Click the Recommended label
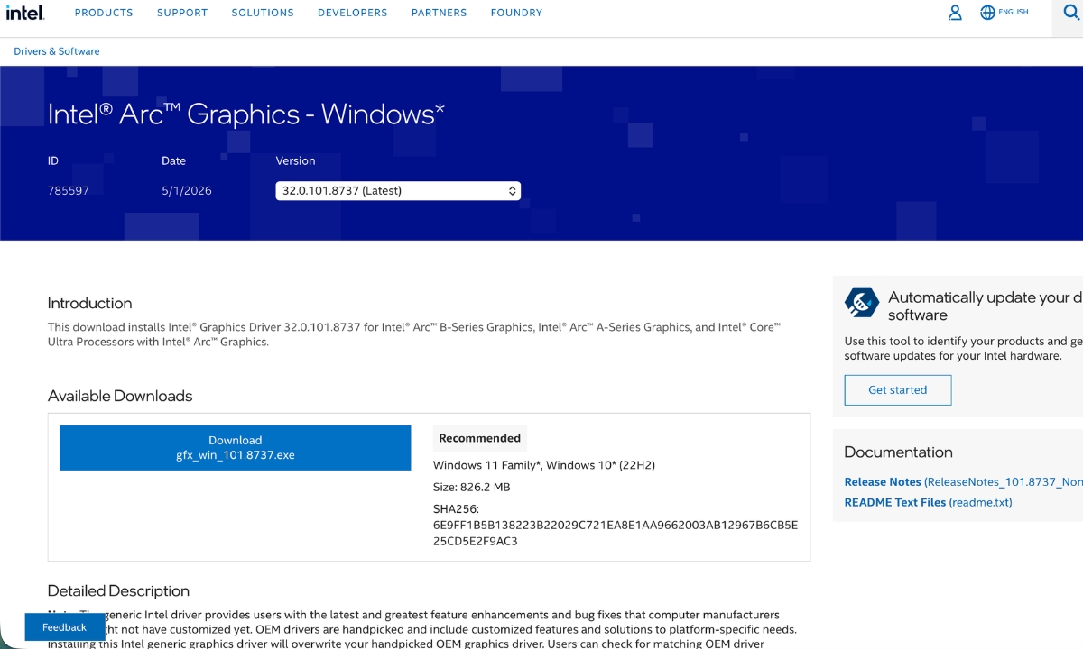 [480, 438]
